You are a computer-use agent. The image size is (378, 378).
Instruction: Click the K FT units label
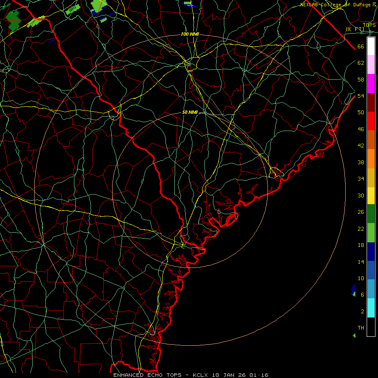click(x=355, y=29)
